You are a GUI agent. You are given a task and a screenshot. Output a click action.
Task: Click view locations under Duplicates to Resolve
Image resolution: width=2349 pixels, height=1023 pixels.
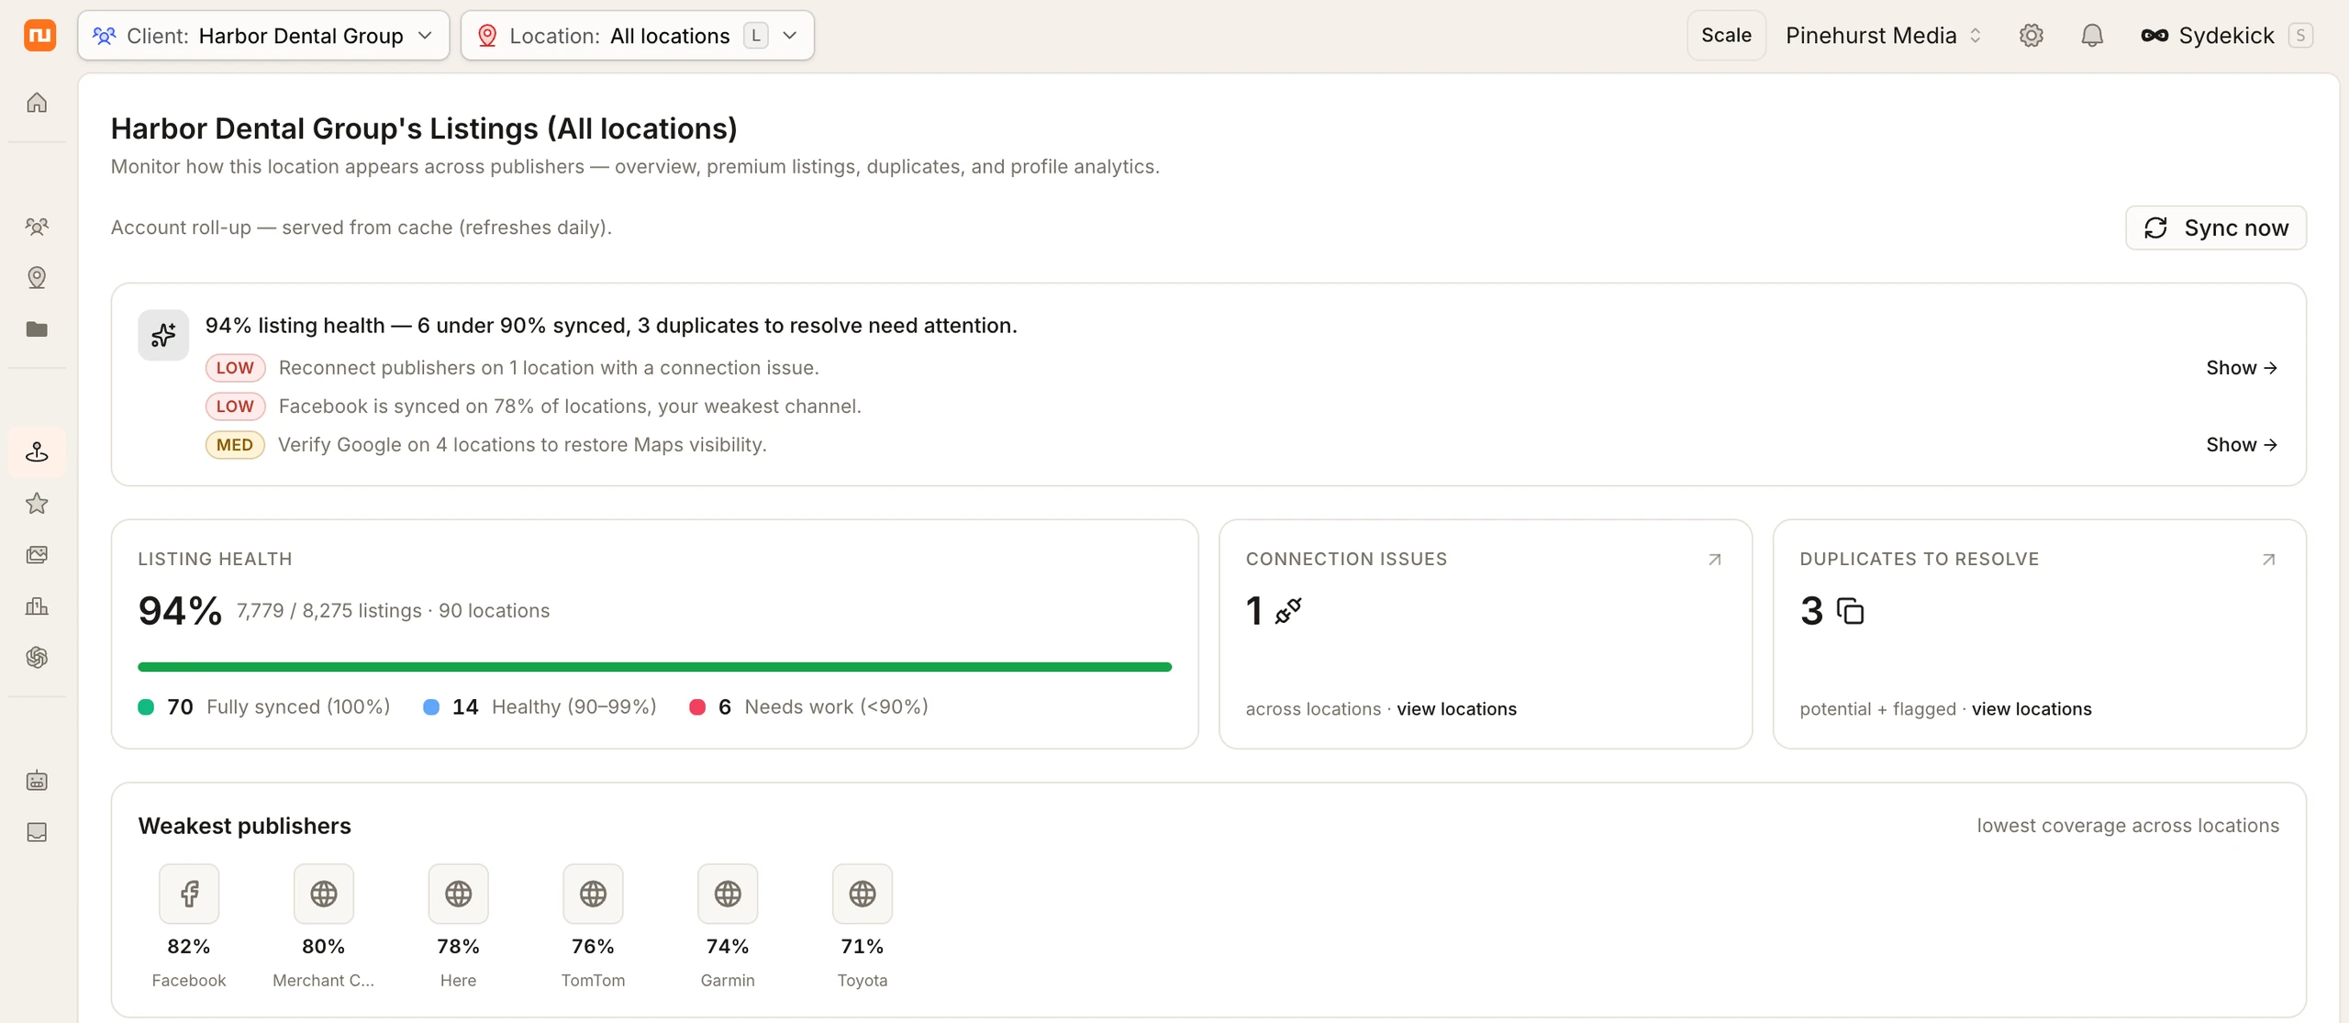click(x=2032, y=709)
